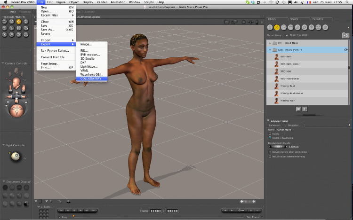This screenshot has height=220, width=353.
Task: Open the Face expression category in Library
Action: click(x=284, y=27)
